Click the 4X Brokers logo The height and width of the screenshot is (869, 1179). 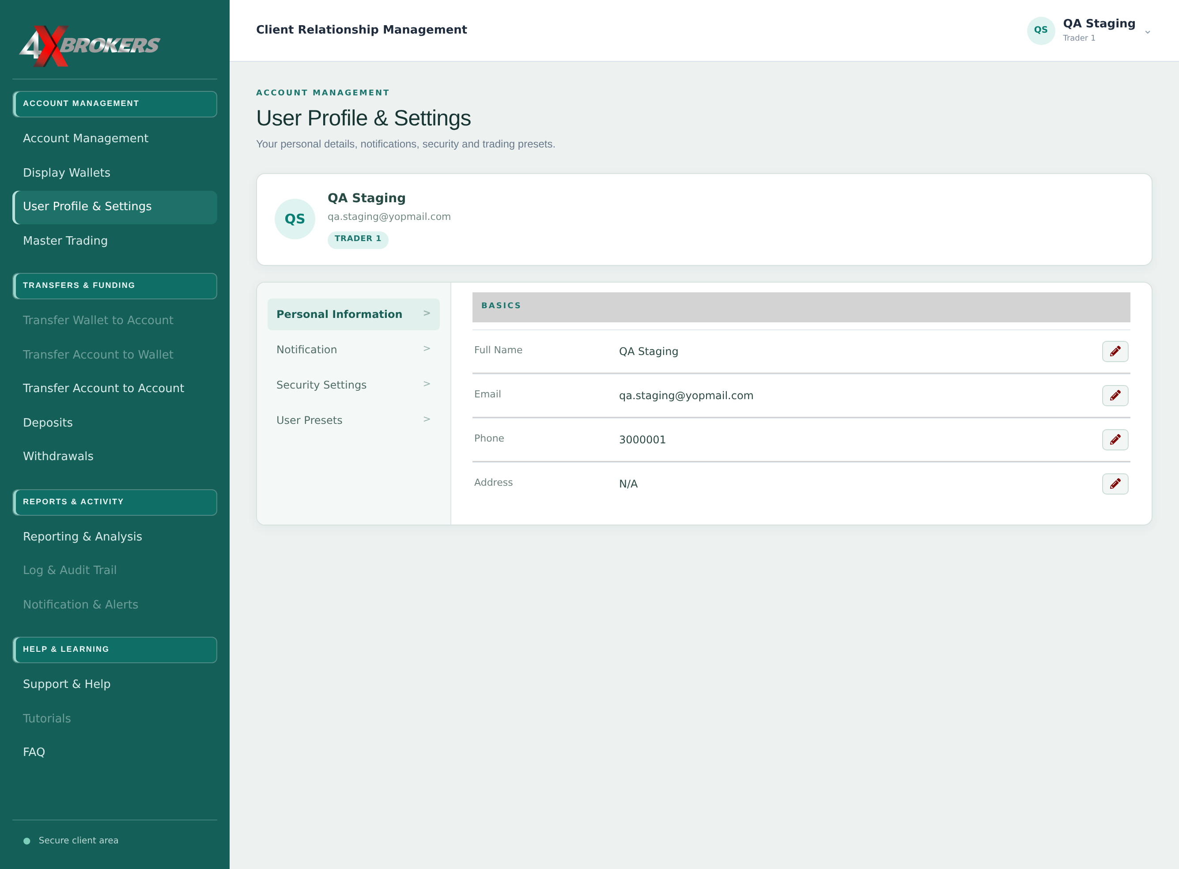pyautogui.click(x=90, y=46)
